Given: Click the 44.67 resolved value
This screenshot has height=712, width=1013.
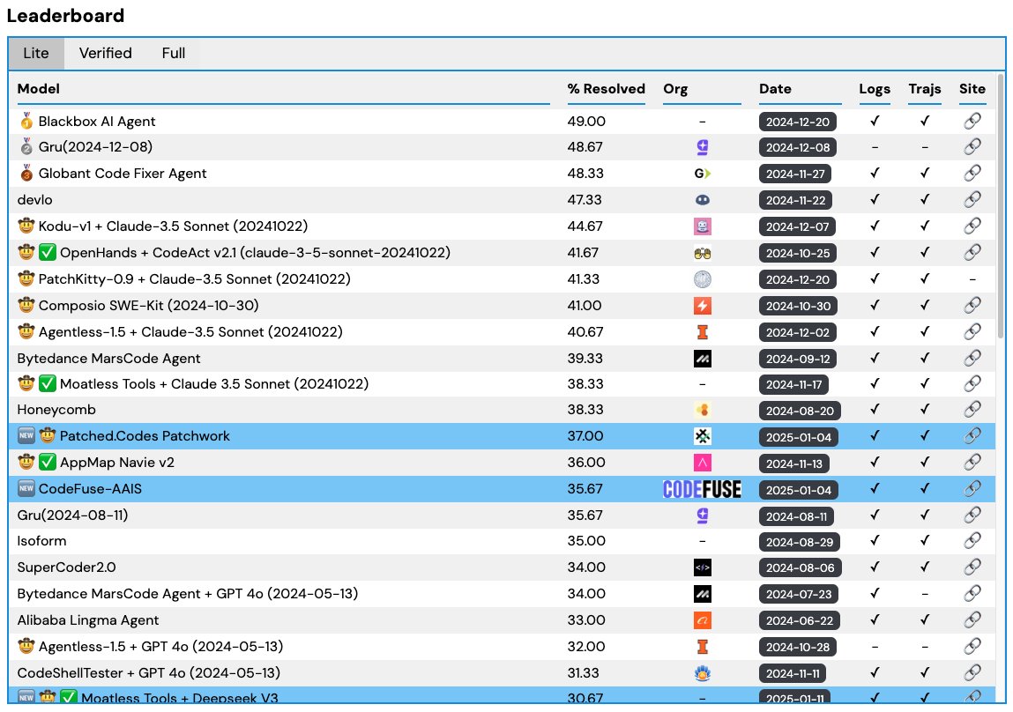Looking at the screenshot, I should tap(585, 226).
